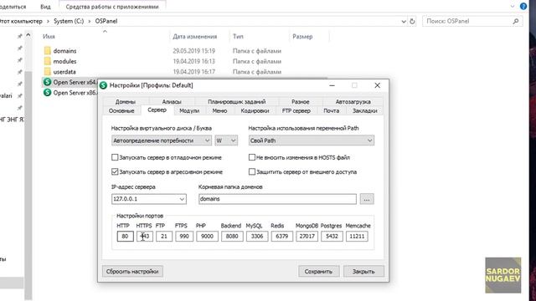Click the Сбросить настройки button

pyautogui.click(x=132, y=272)
